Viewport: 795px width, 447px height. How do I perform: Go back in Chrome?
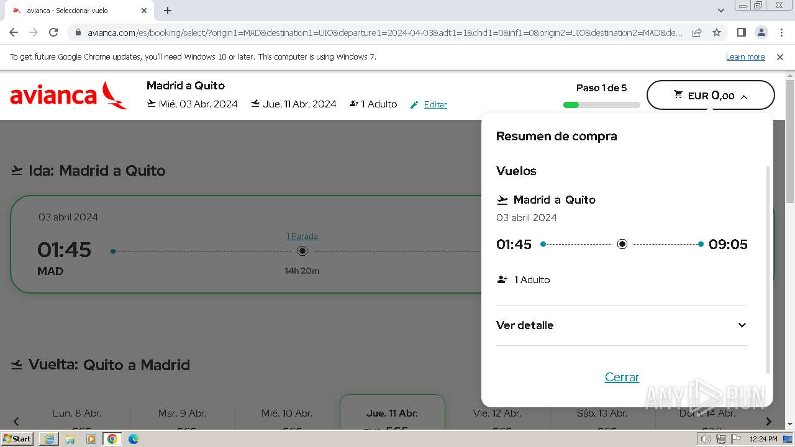click(x=14, y=32)
